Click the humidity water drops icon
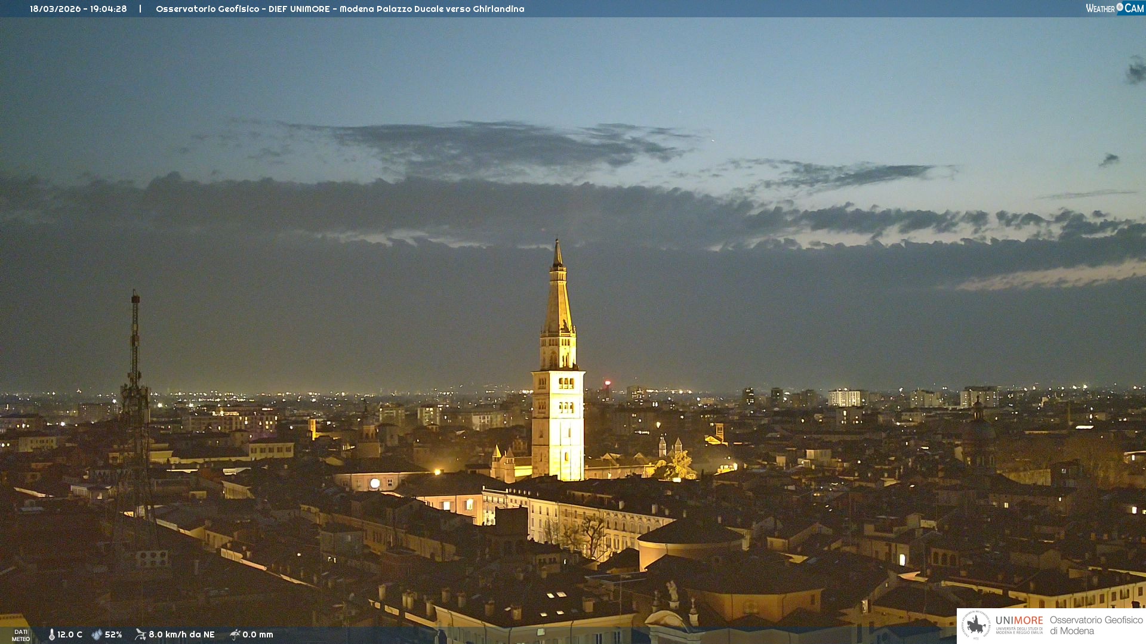 click(x=97, y=634)
